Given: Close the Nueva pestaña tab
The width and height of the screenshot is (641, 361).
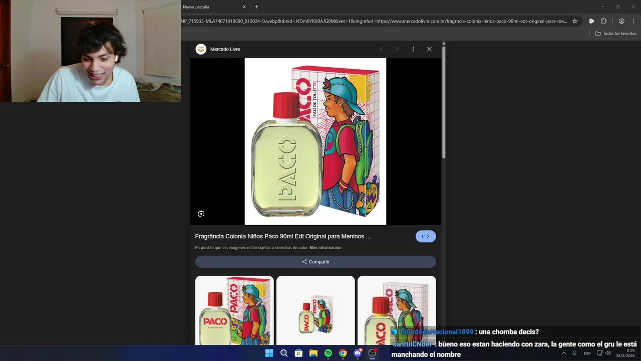Looking at the screenshot, I should tap(244, 7).
